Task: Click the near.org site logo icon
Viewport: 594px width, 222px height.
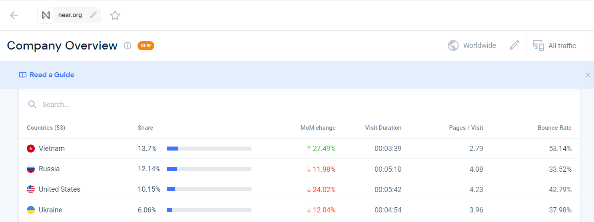Action: (46, 15)
